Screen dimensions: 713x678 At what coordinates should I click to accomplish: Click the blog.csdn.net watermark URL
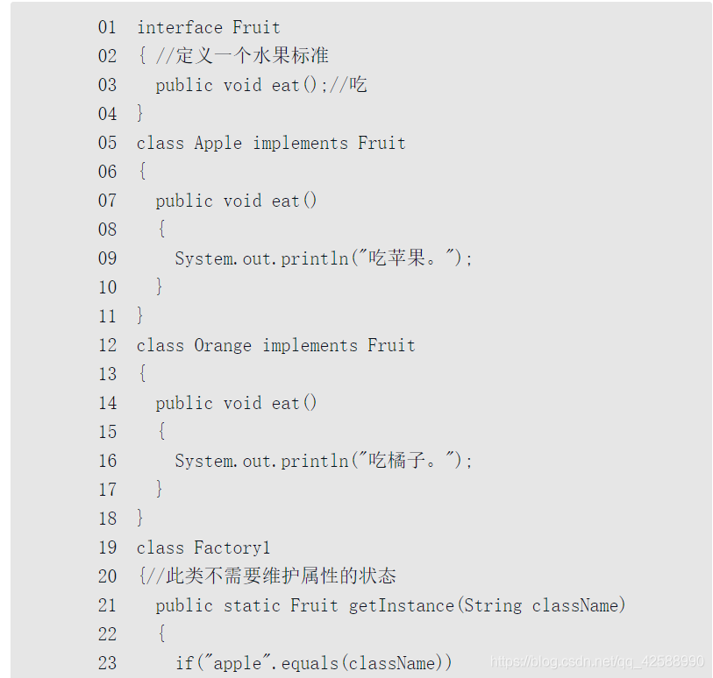point(596,661)
